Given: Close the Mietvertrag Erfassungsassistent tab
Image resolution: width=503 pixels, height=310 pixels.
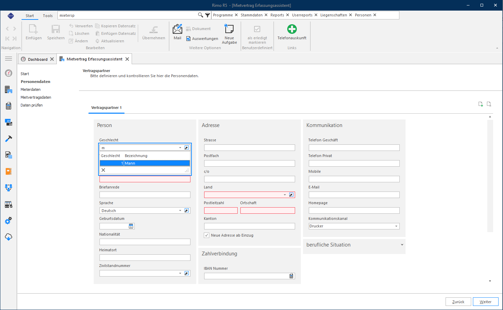Looking at the screenshot, I should [127, 59].
